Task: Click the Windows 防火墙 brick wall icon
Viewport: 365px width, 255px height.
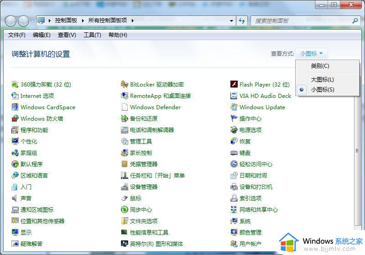Action: pos(15,118)
